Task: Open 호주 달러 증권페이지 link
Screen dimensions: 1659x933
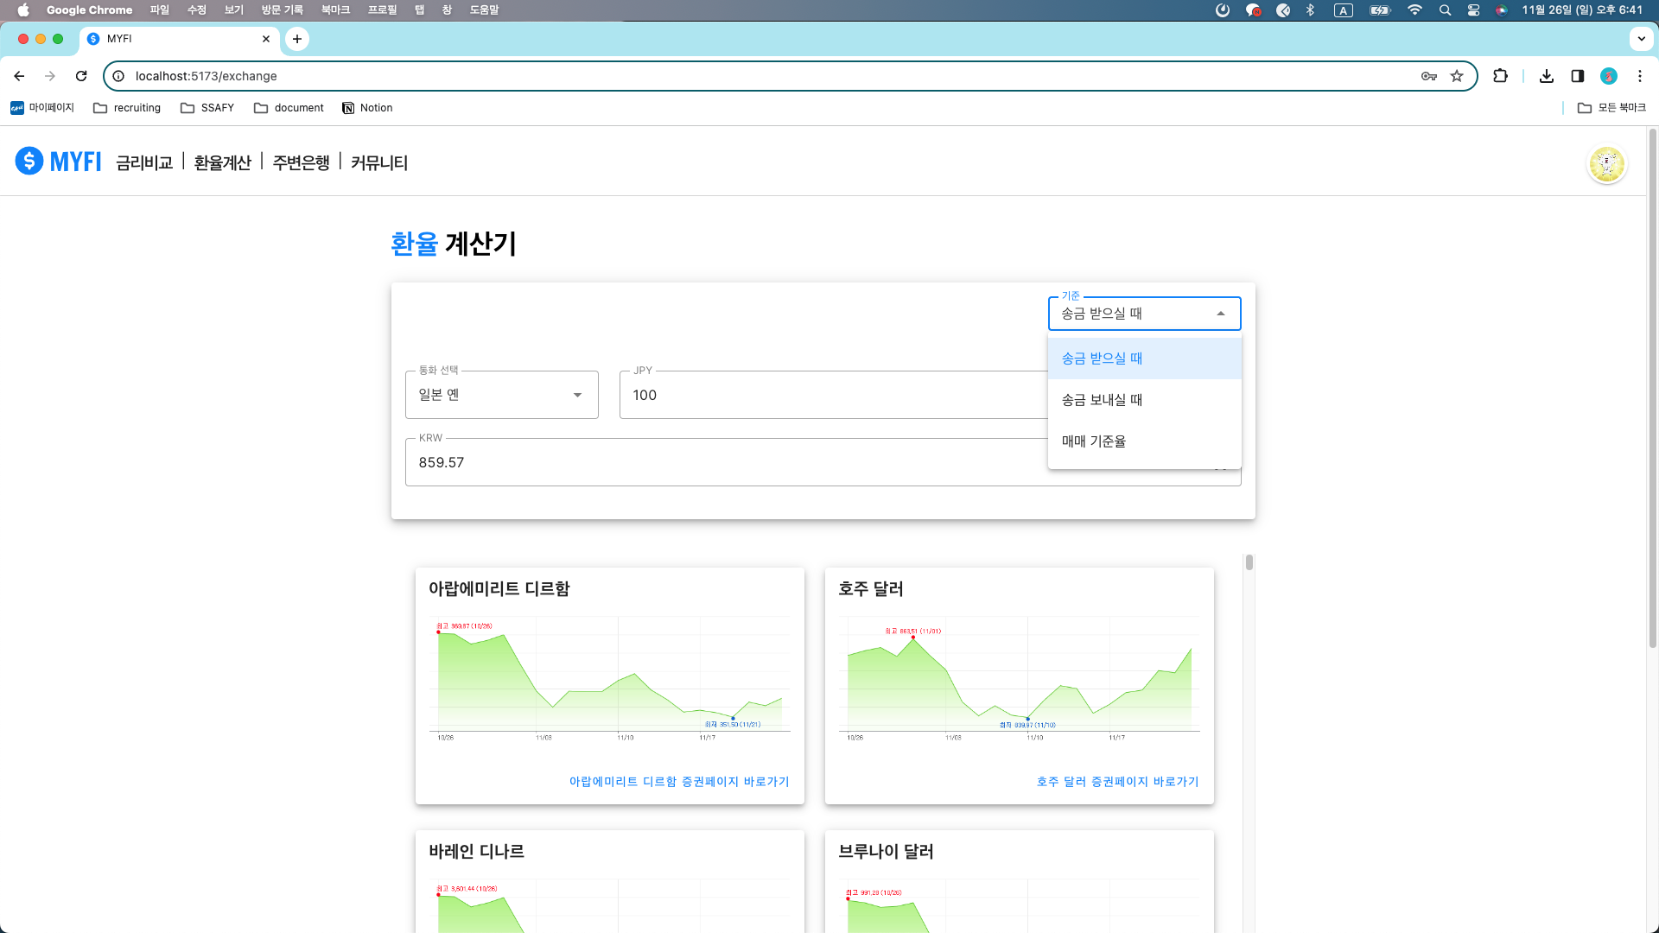Action: (1116, 780)
